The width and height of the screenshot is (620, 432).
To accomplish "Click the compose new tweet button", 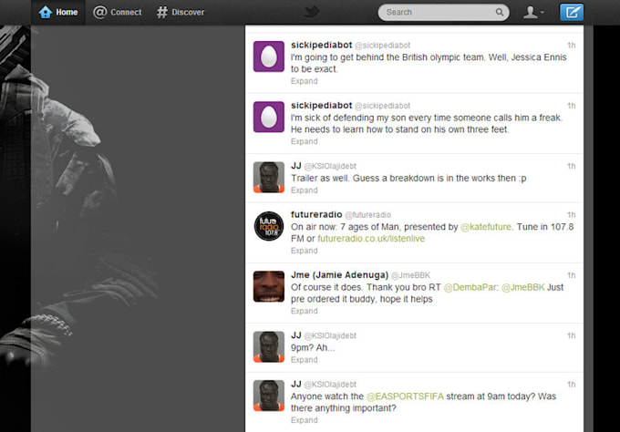I will point(572,12).
